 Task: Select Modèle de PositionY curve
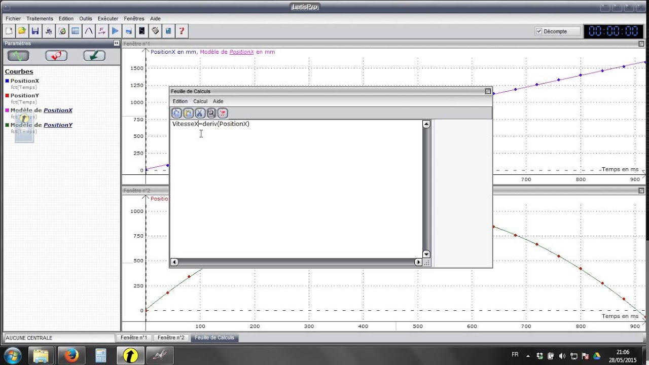[x=42, y=125]
